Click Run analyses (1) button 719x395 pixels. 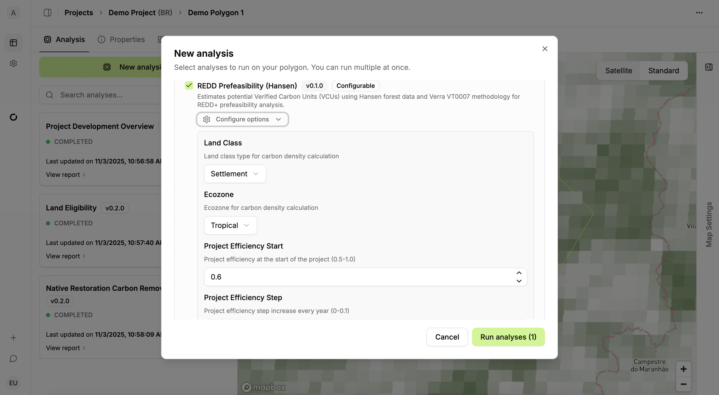pyautogui.click(x=508, y=337)
